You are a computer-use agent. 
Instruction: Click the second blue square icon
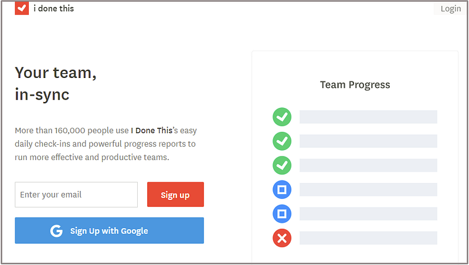click(282, 213)
